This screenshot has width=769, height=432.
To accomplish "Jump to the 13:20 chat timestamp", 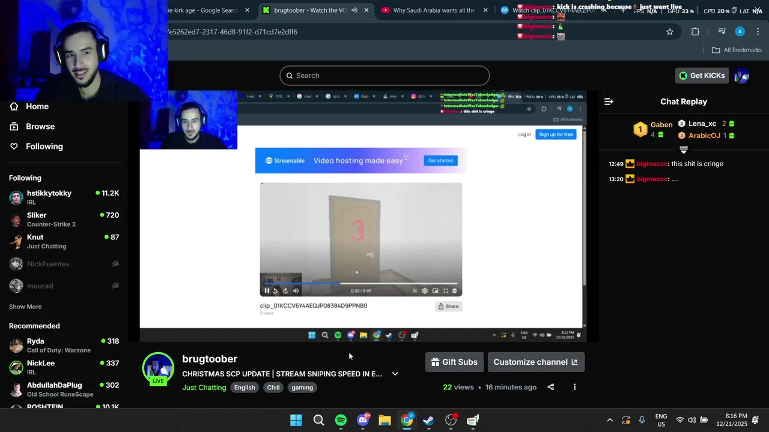I will pyautogui.click(x=616, y=179).
